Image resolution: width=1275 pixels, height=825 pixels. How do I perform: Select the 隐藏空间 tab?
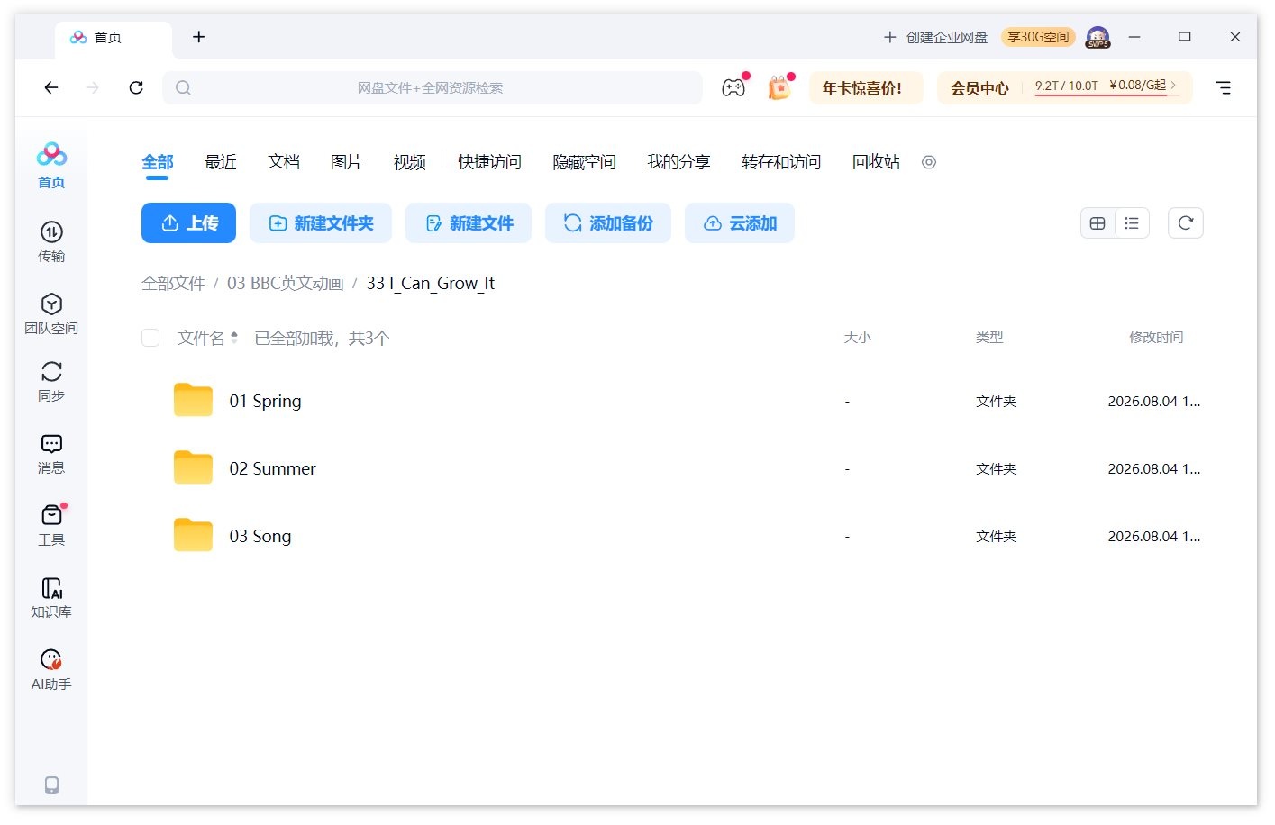[584, 162]
